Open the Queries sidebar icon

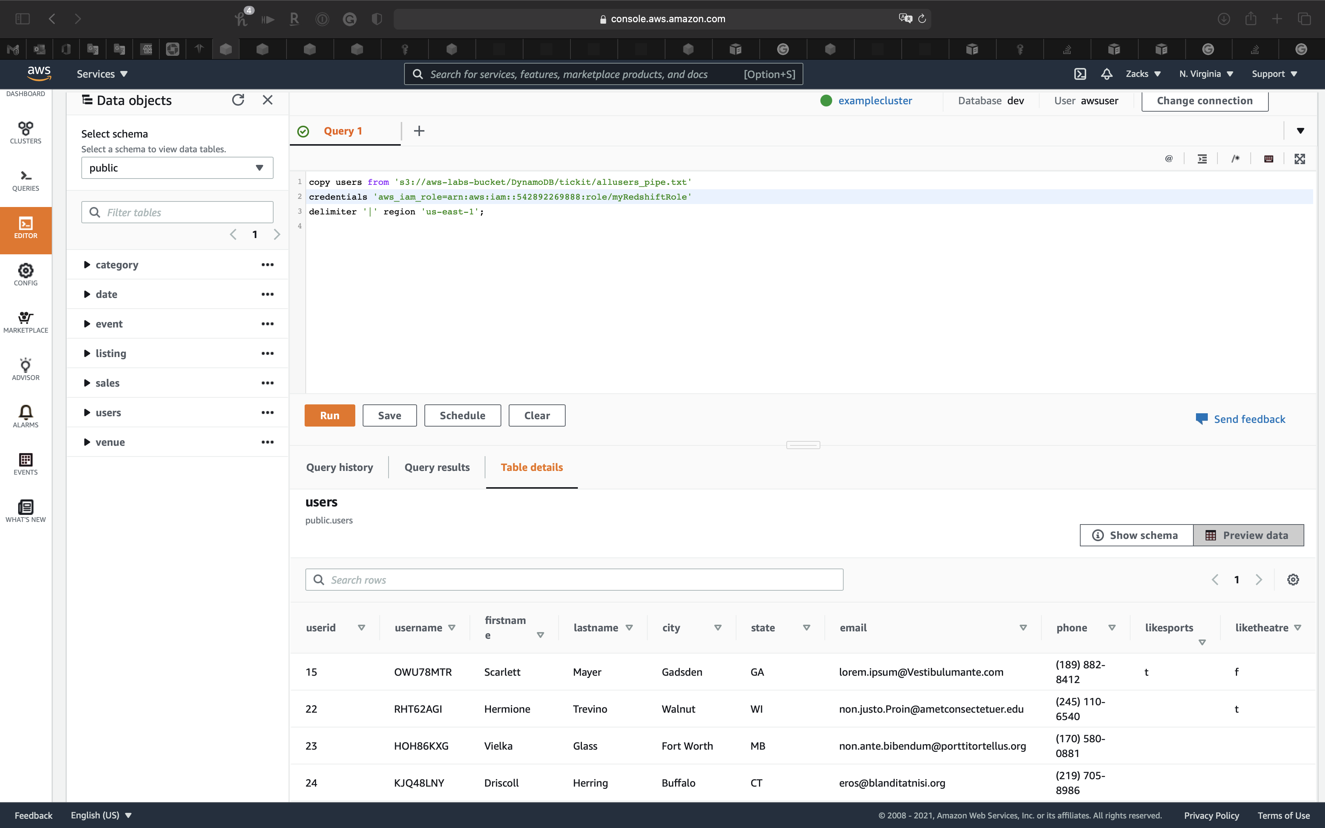(26, 180)
